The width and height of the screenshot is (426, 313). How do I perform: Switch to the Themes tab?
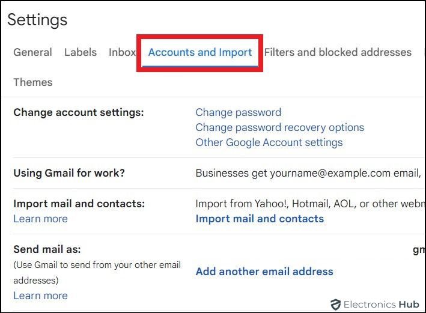32,82
